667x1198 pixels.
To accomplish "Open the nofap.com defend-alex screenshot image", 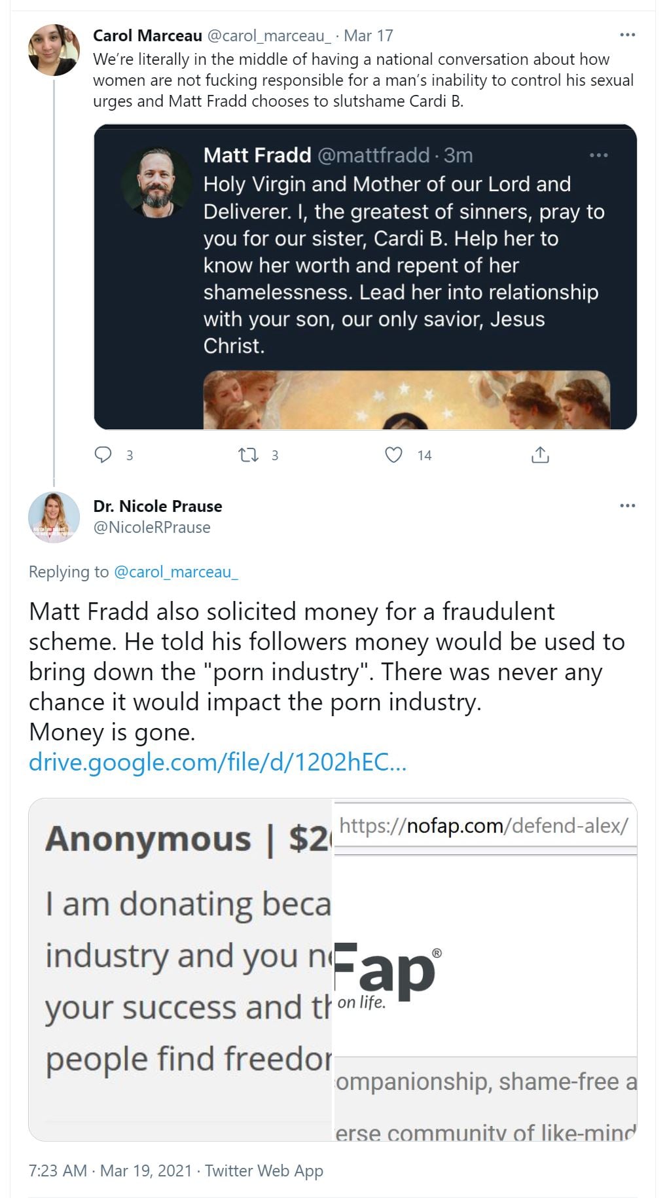I will (485, 969).
